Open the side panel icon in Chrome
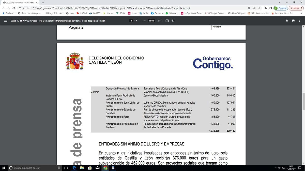 271,8
